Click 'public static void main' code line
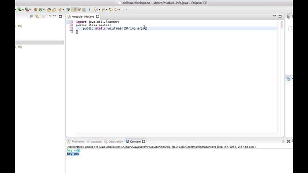This screenshot has height=173, width=308. pyautogui.click(x=115, y=28)
